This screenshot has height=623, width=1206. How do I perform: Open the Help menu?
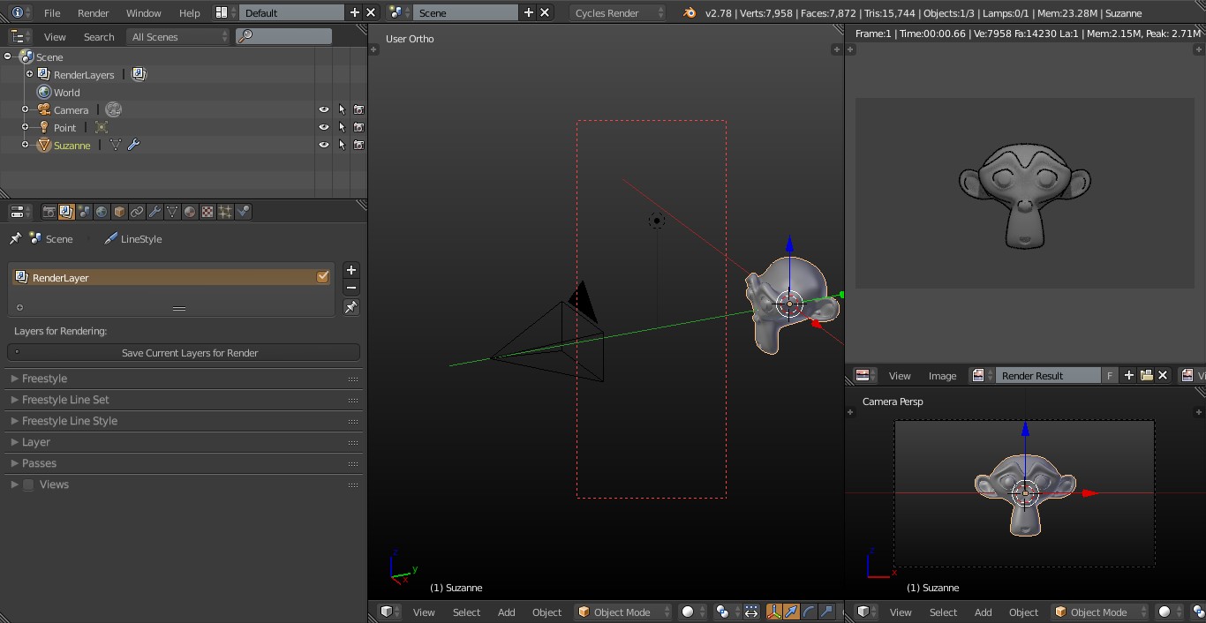click(189, 12)
